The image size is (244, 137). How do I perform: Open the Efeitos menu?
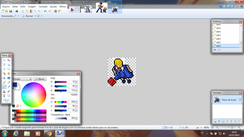63,6
